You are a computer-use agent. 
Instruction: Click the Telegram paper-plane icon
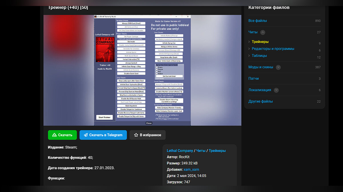pos(85,135)
